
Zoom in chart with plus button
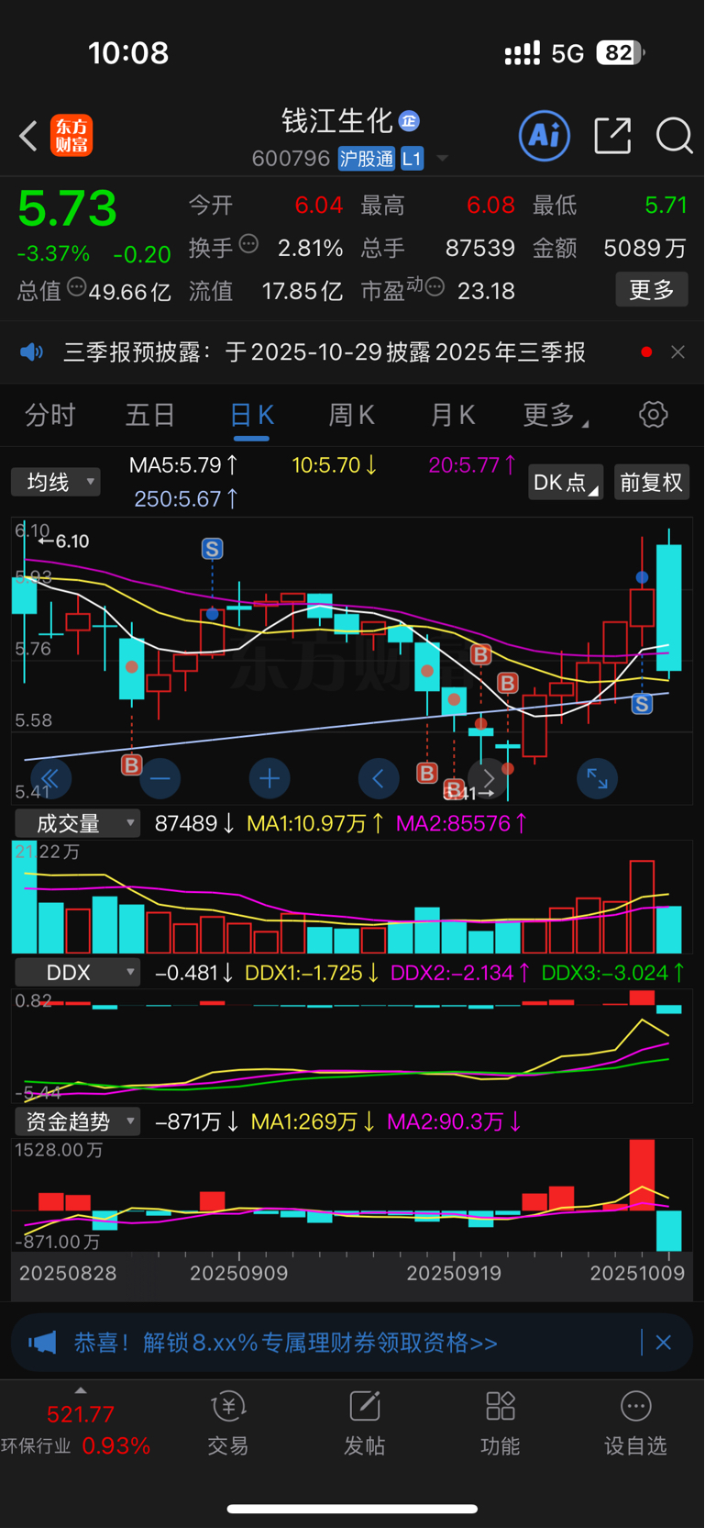(x=270, y=779)
